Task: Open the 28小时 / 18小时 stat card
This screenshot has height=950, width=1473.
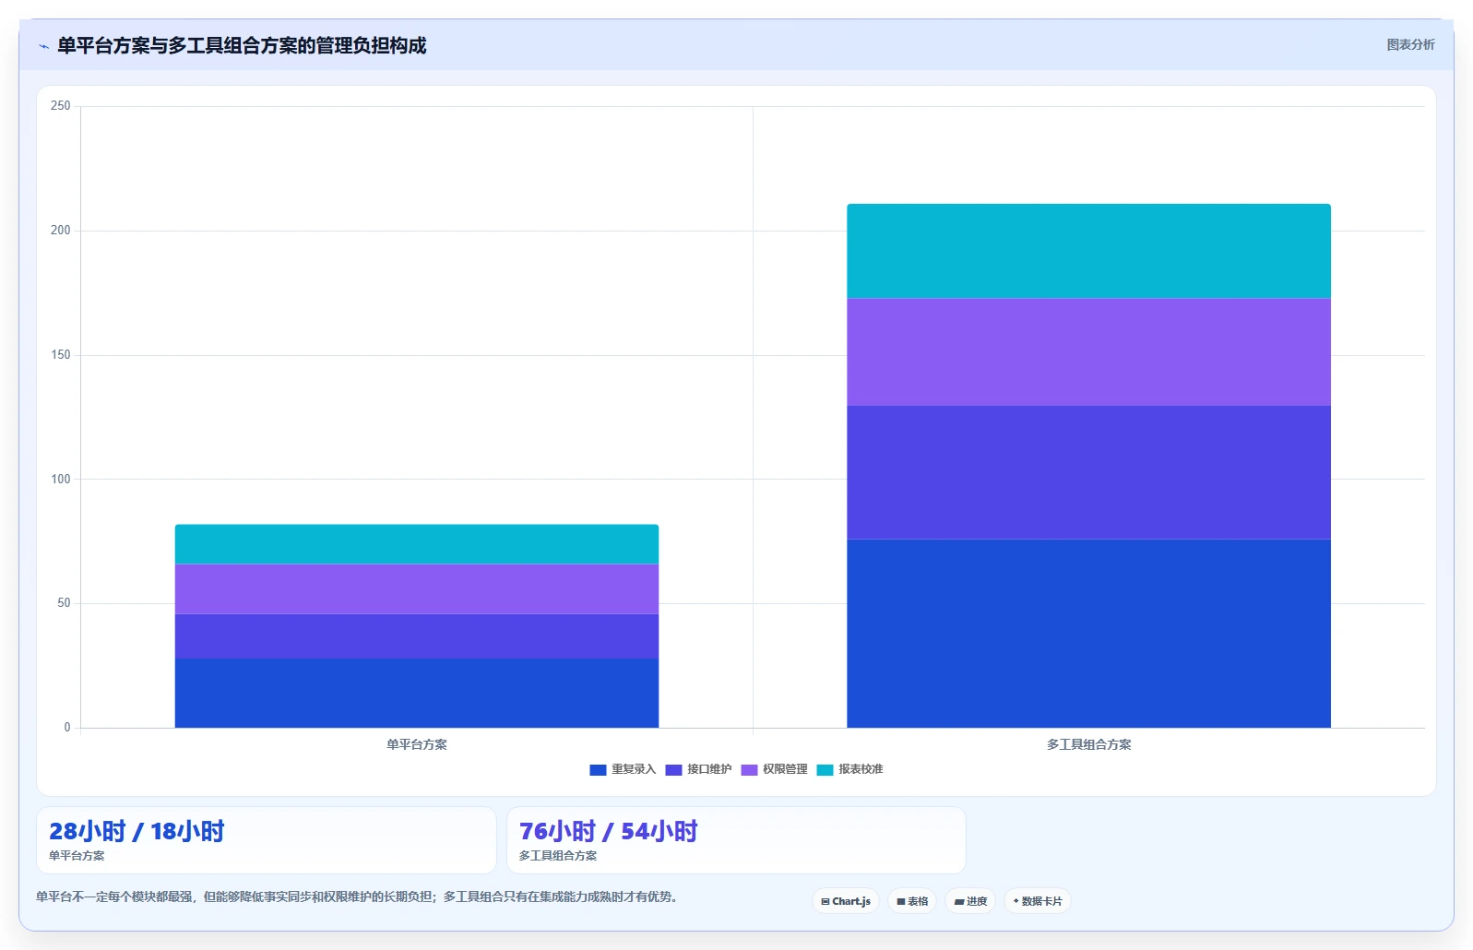Action: click(267, 840)
